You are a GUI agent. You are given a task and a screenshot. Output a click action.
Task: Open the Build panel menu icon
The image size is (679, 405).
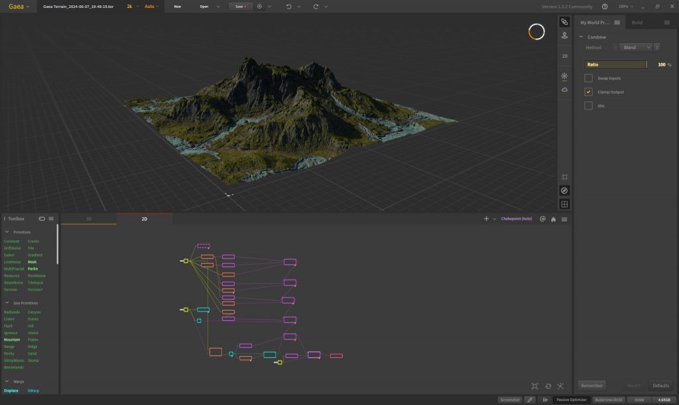[x=667, y=23]
